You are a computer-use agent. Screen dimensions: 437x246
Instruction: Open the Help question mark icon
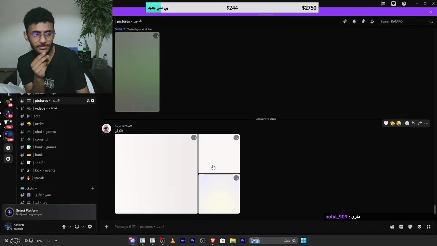point(404,4)
